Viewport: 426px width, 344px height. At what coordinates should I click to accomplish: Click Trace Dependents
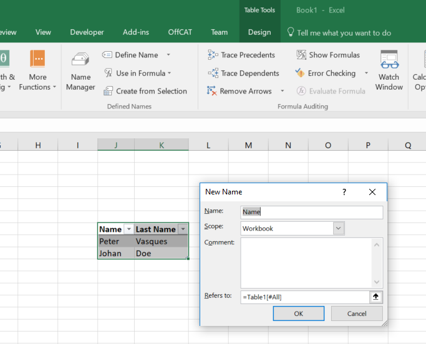[x=243, y=74]
